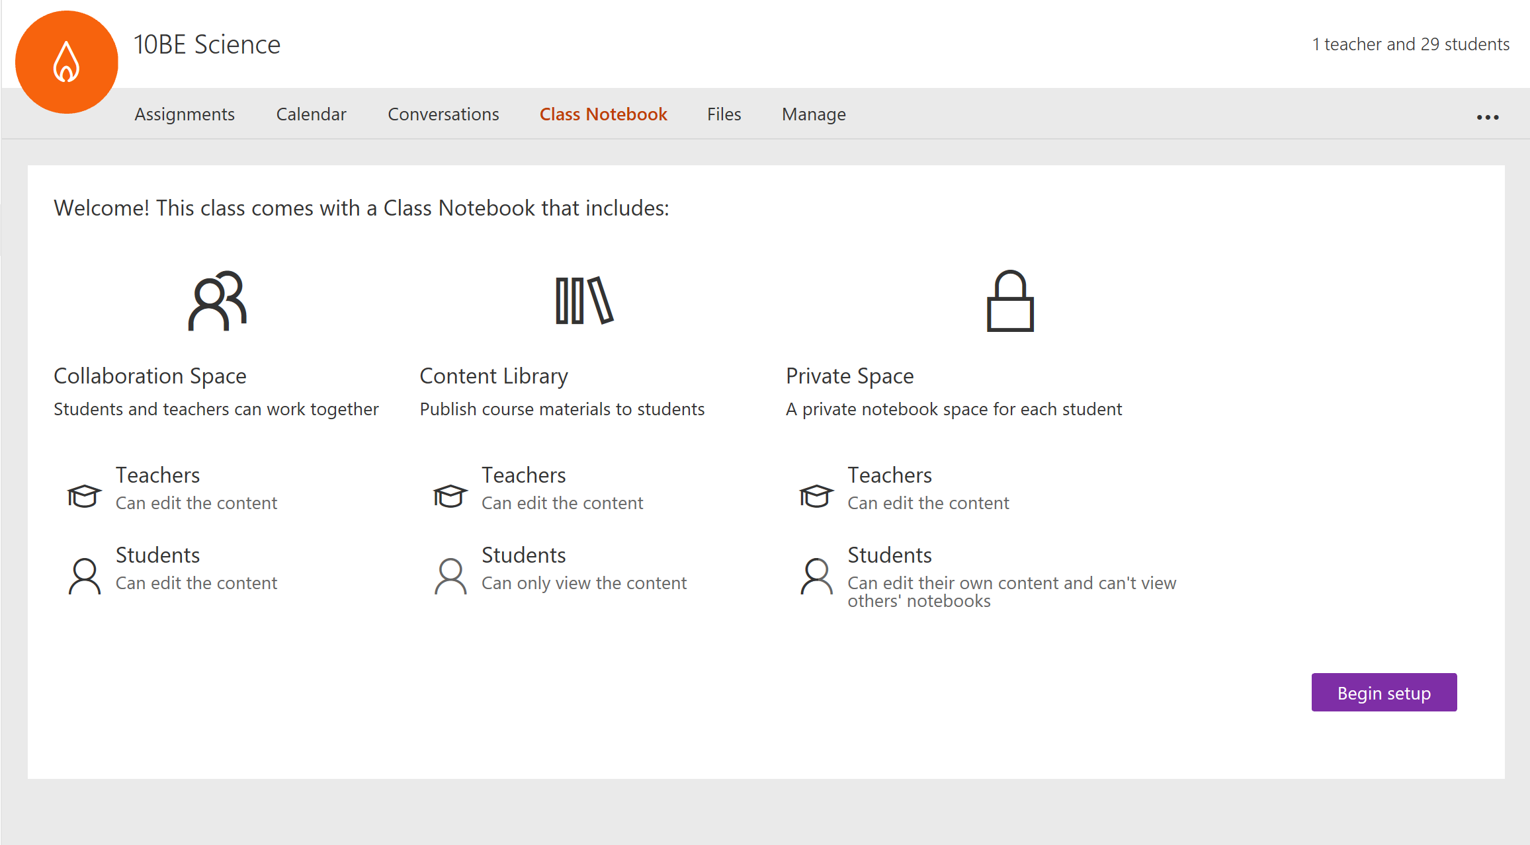Image resolution: width=1530 pixels, height=845 pixels.
Task: Open the Calendar tab
Action: point(311,114)
